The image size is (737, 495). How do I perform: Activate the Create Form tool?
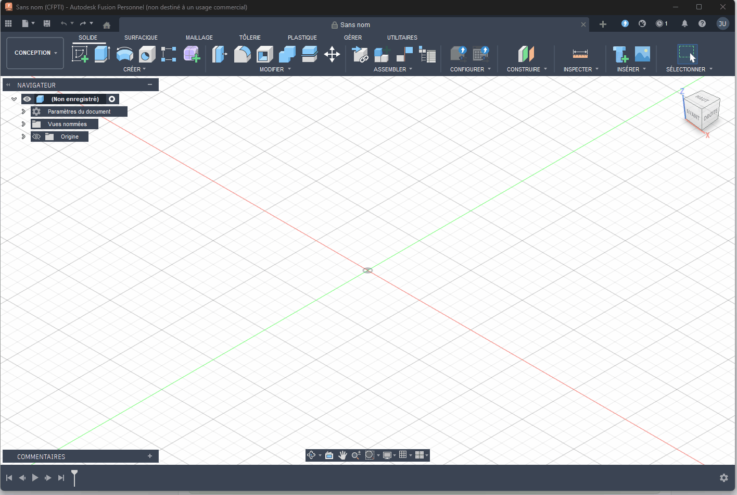(192, 54)
